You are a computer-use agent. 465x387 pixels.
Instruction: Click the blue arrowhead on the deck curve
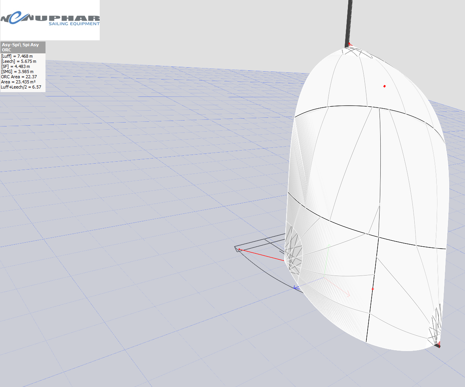(x=295, y=288)
